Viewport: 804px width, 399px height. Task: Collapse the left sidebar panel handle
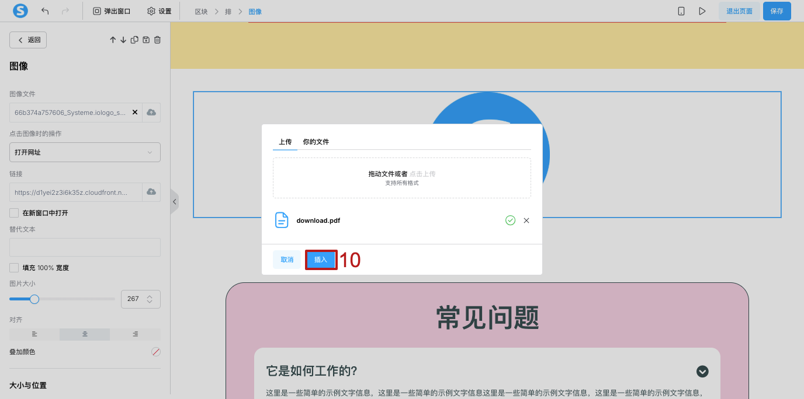pos(174,202)
